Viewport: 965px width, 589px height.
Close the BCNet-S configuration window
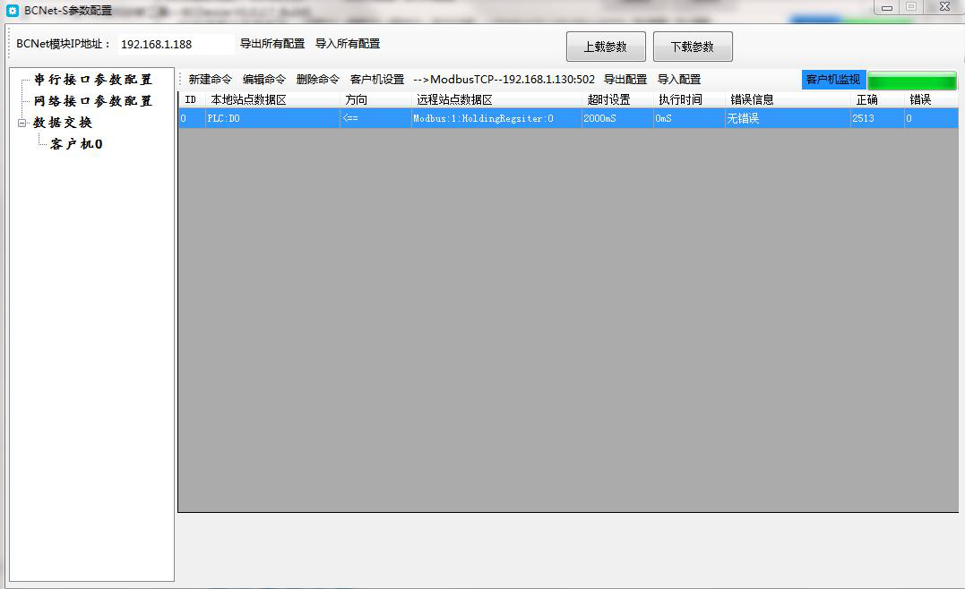[x=944, y=7]
